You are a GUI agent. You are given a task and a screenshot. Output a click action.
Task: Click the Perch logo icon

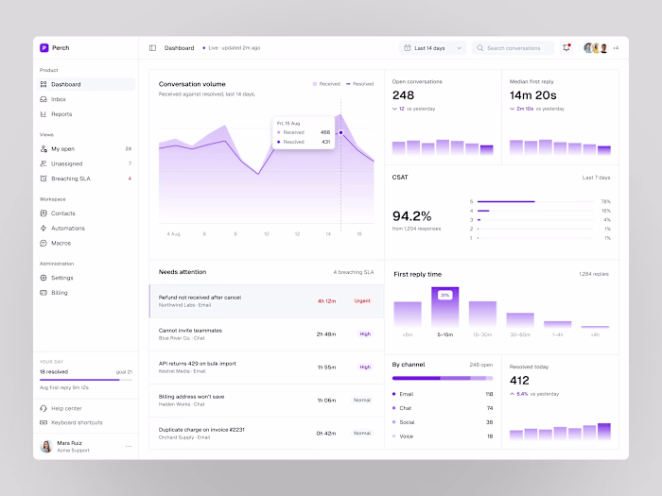[44, 47]
